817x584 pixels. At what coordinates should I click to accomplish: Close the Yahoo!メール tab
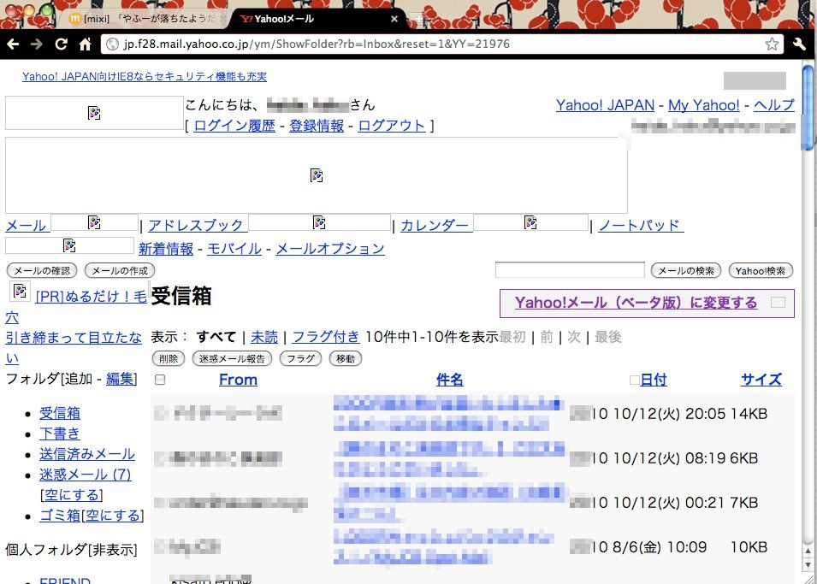[394, 19]
